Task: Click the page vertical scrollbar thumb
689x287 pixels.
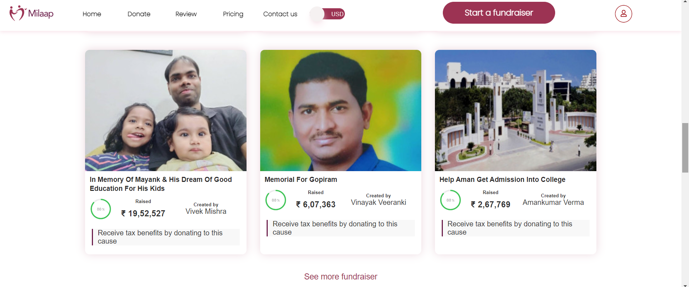Action: (685, 147)
